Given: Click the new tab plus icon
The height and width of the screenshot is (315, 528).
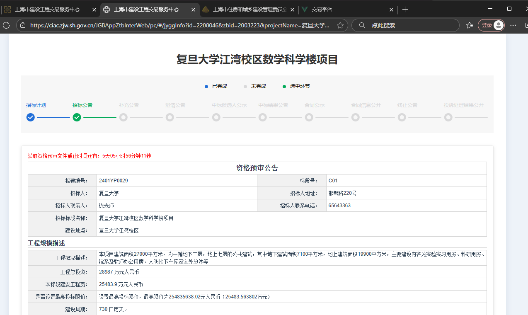Looking at the screenshot, I should [x=405, y=9].
